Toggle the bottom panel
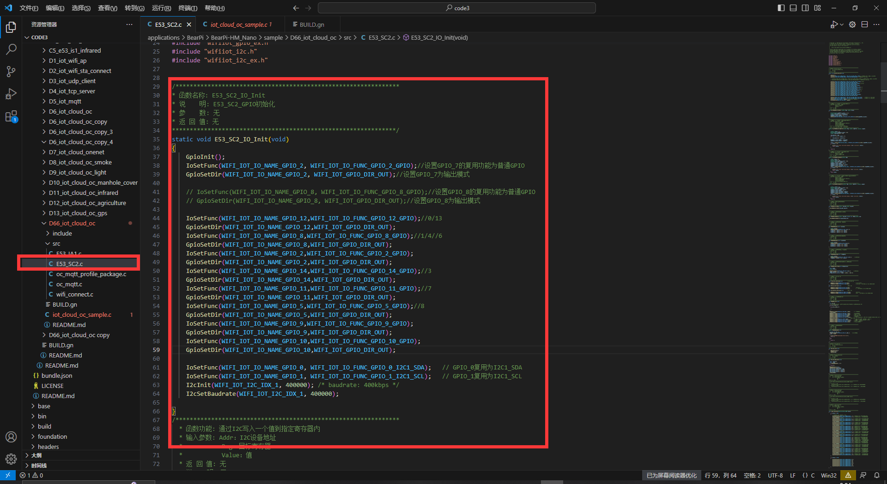Viewport: 887px width, 484px height. (793, 8)
